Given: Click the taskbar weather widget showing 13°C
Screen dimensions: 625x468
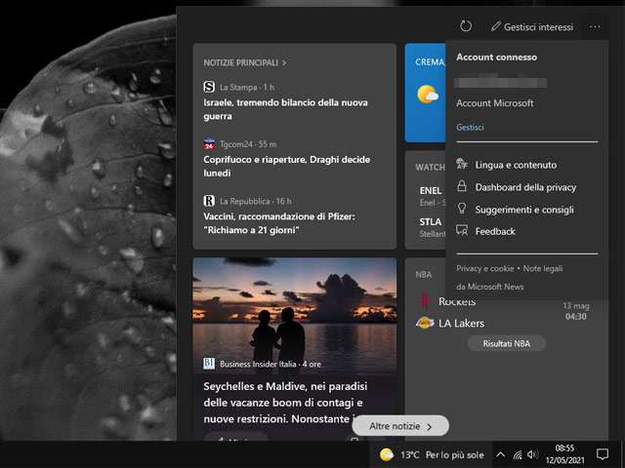Looking at the screenshot, I should pos(430,454).
